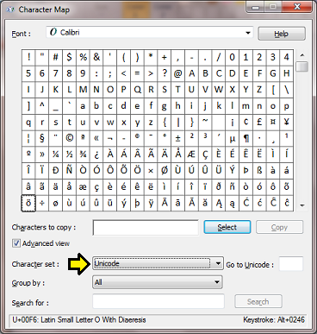Expand the Group by All dropdown
The width and height of the screenshot is (317, 334).
158,282
